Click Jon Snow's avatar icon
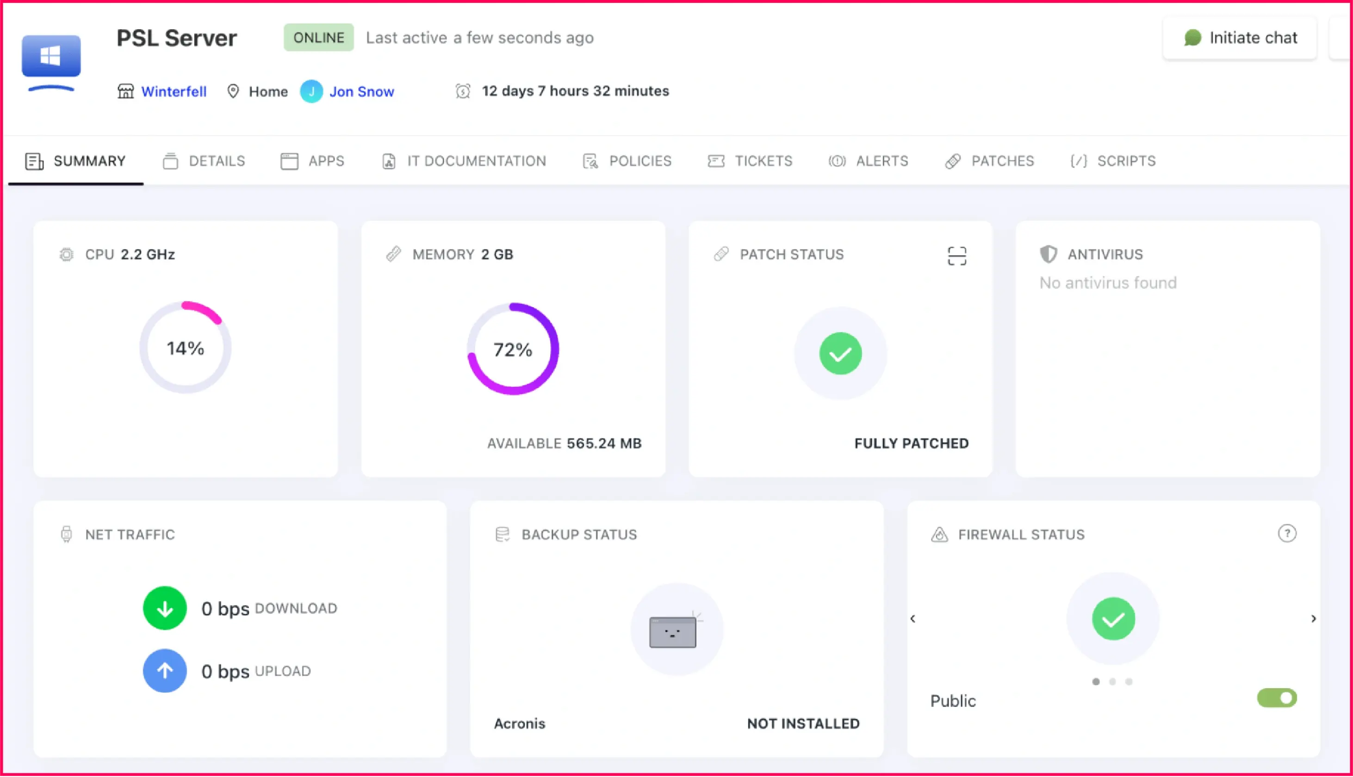This screenshot has width=1353, height=777. coord(312,91)
